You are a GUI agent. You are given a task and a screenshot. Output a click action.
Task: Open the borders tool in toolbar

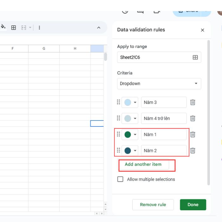13,28
